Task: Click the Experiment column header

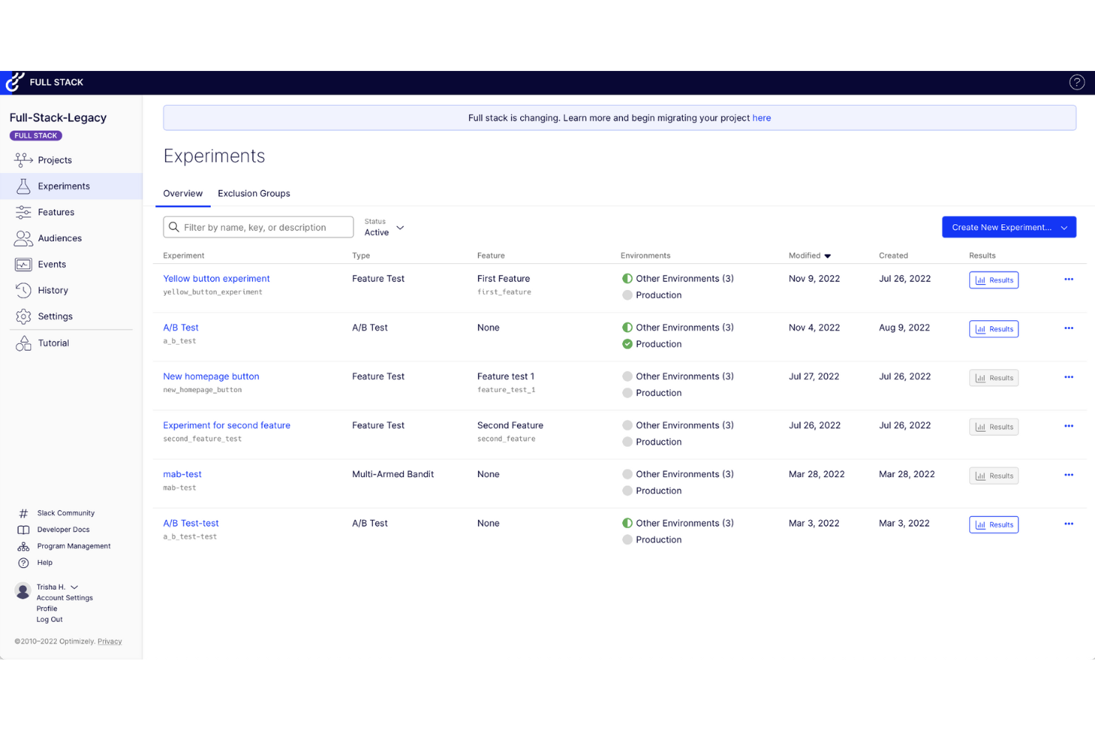Action: coord(183,256)
